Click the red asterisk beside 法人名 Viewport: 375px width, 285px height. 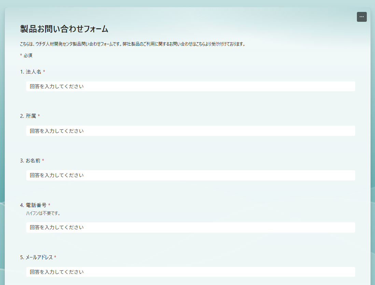click(44, 72)
